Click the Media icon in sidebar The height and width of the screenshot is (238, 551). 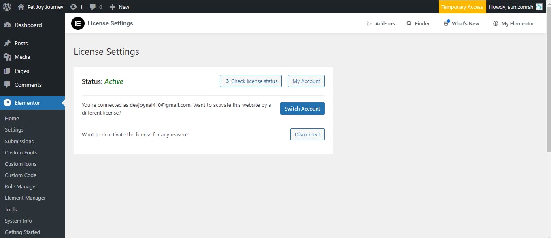(7, 57)
